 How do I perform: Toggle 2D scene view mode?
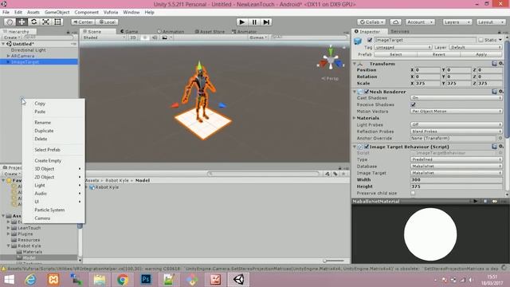click(x=133, y=37)
